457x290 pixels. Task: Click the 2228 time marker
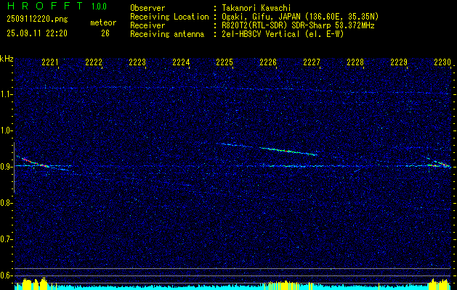355,62
